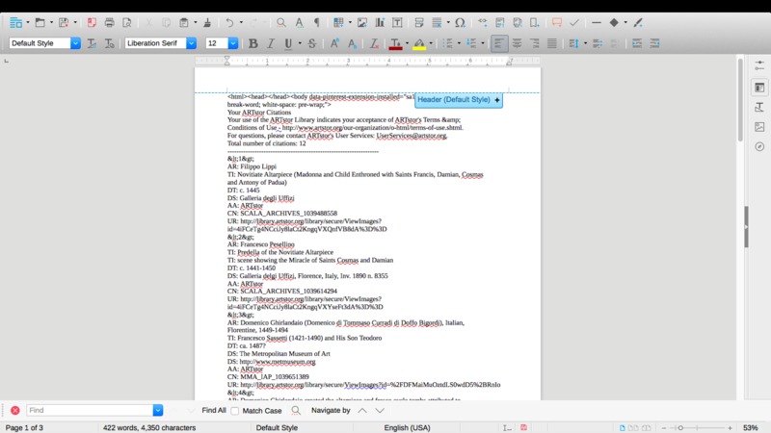Viewport: 771px width, 433px height.
Task: Open bullet list dropdown arrow
Action: (460, 43)
